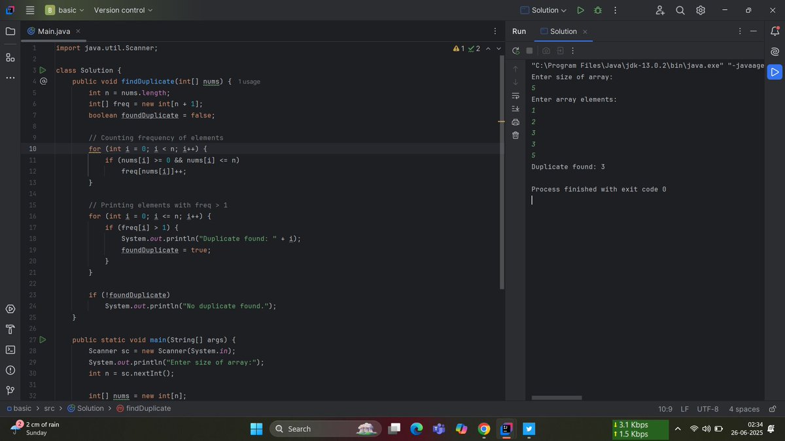Open Run tool window options ellipsis

point(740,31)
